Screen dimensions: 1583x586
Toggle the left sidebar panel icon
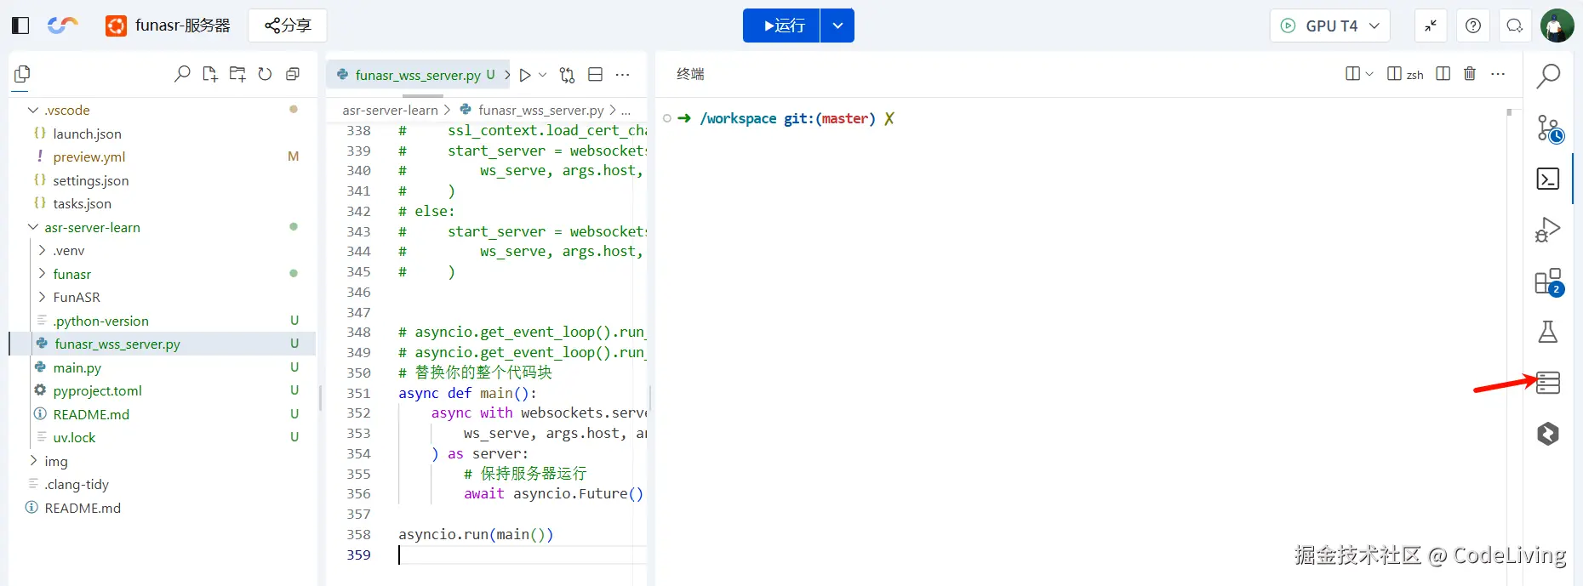(x=20, y=26)
